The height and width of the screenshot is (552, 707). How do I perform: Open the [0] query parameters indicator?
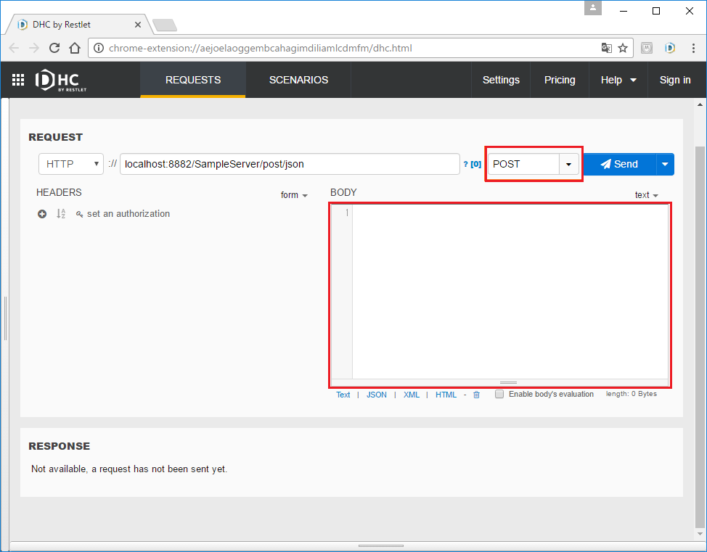[475, 165]
